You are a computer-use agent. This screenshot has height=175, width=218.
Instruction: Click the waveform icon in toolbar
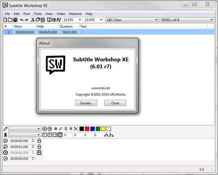59,20
